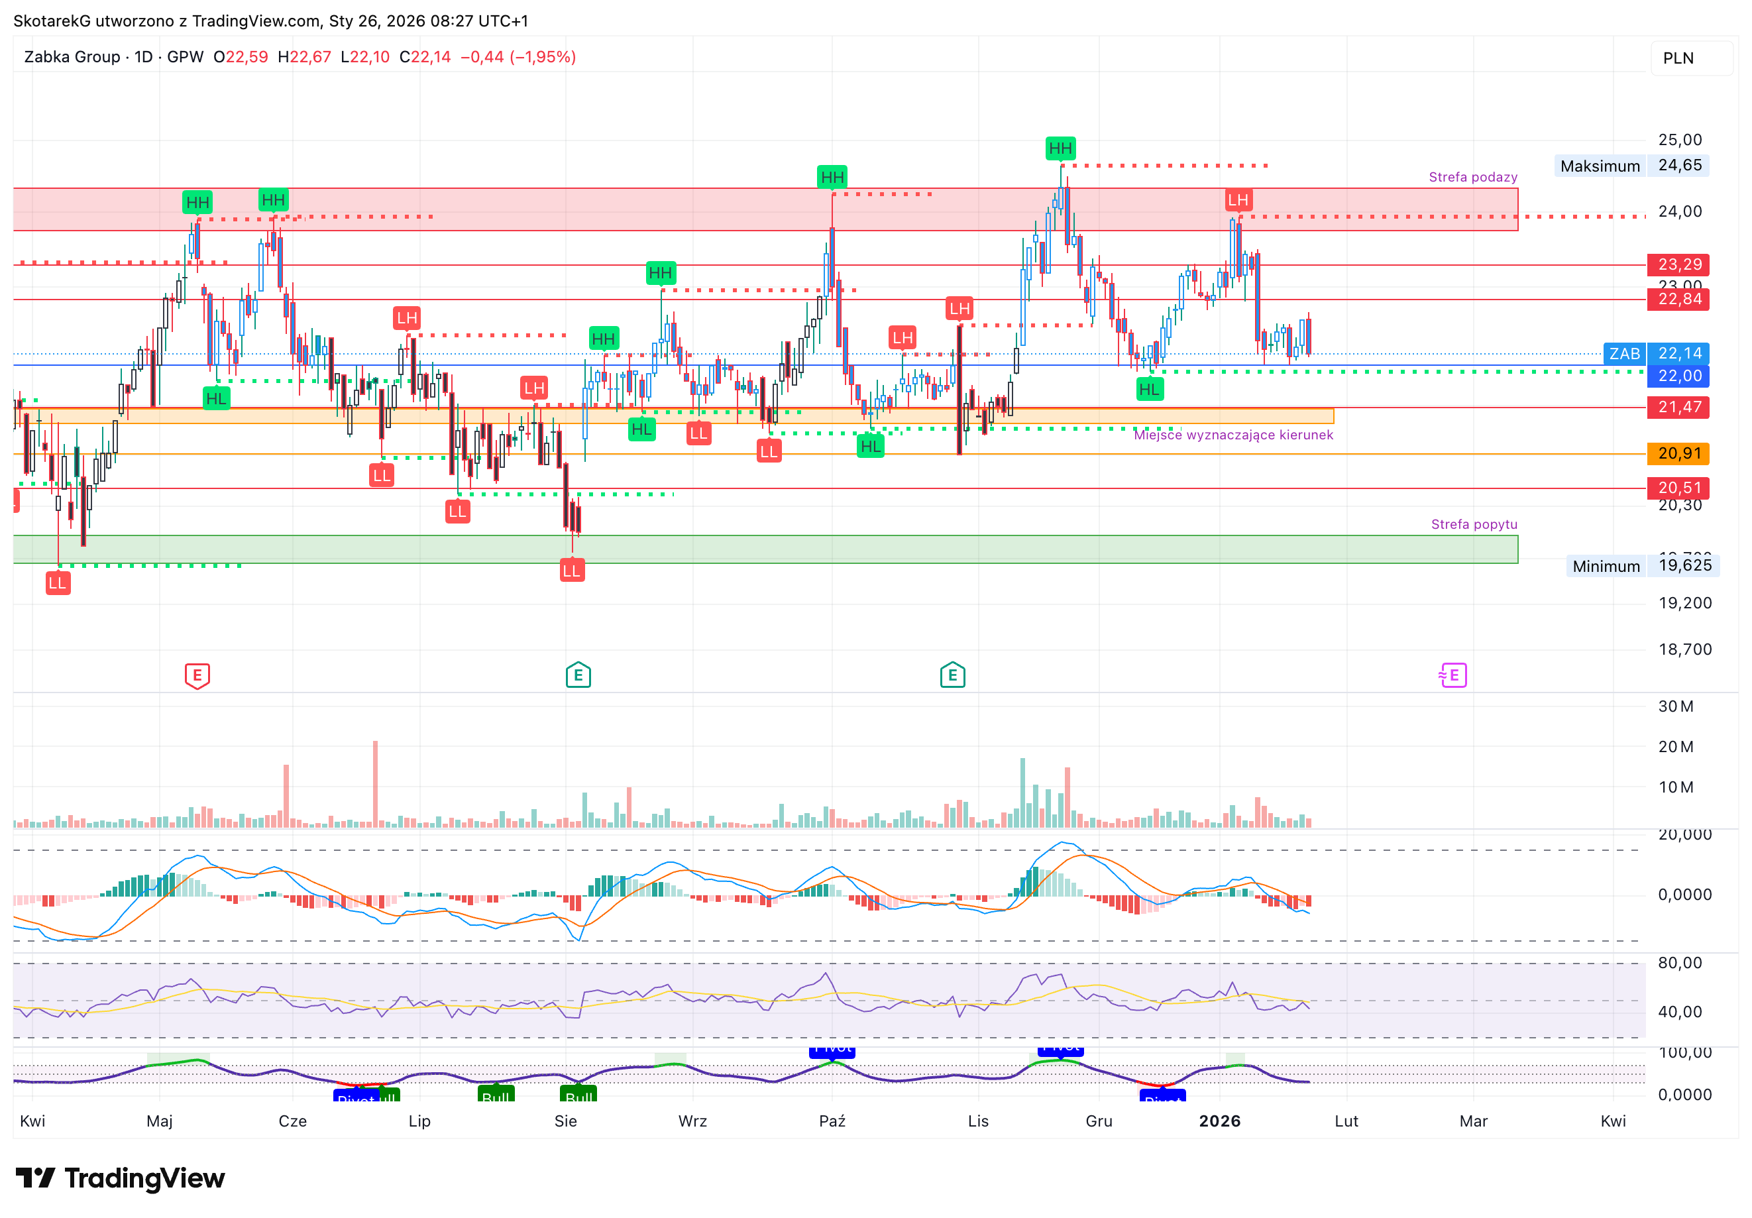Click the HL label above the 2026 axis label
1752x1218 pixels.
pos(1149,390)
